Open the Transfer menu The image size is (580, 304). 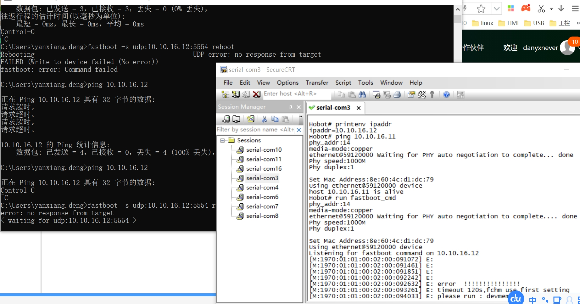317,82
